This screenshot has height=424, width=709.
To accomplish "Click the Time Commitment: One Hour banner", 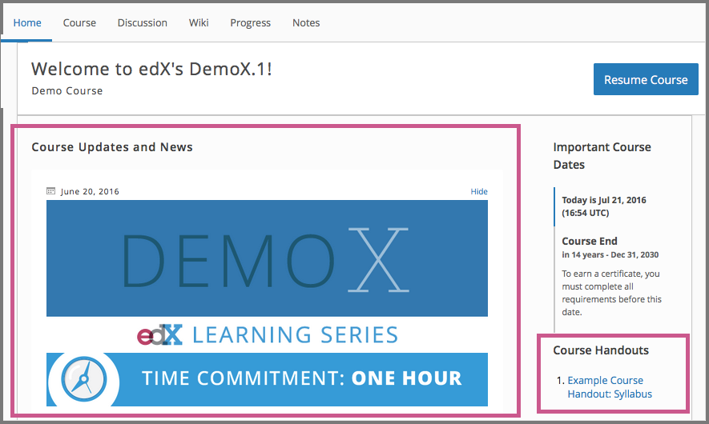I will click(267, 379).
